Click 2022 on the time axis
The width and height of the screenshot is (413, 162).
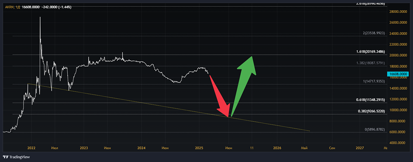pyautogui.click(x=31, y=148)
